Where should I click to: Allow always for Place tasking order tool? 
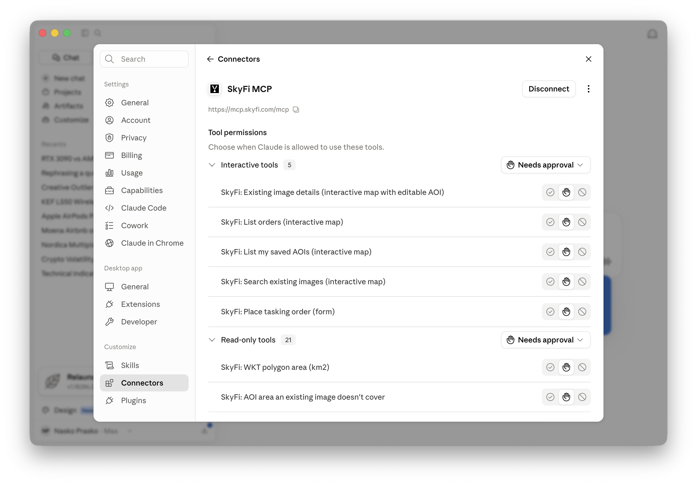pos(550,311)
